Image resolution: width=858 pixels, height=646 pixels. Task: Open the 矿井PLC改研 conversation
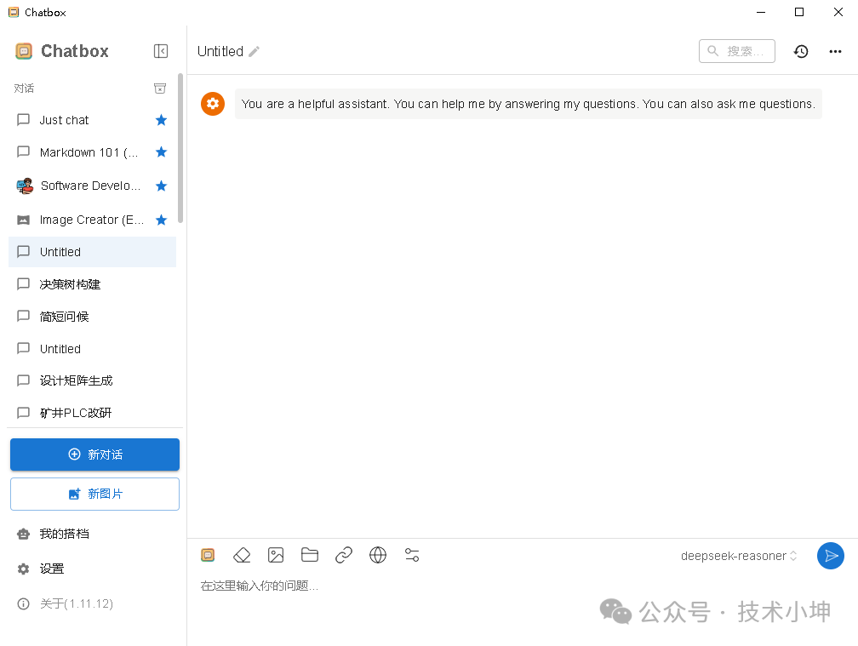[x=92, y=413]
